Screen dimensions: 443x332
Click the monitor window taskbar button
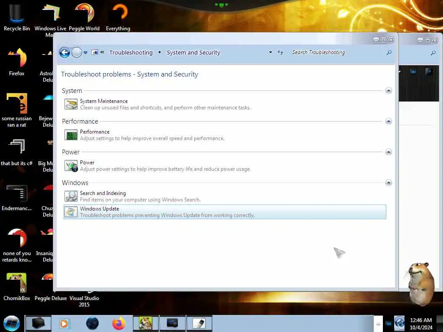point(173,323)
